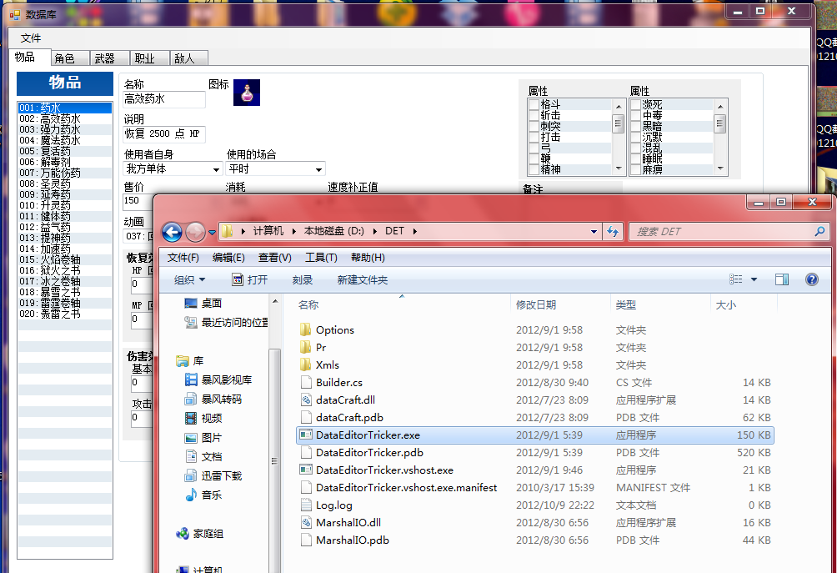The height and width of the screenshot is (573, 837).
Task: Expand breadcrumb arrow after 本地磁盘 (D:)
Action: pos(374,231)
